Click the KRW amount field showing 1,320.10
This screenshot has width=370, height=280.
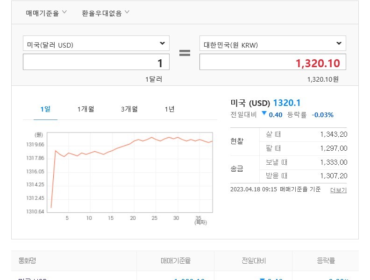tap(272, 63)
